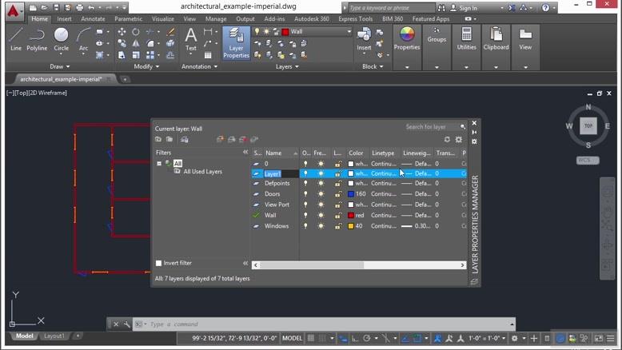The width and height of the screenshot is (622, 350).
Task: Toggle On/Off bulb for Doors layer
Action: [x=305, y=194]
